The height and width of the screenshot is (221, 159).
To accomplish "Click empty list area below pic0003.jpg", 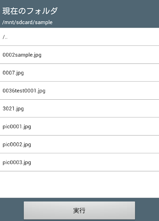I will (79, 184).
